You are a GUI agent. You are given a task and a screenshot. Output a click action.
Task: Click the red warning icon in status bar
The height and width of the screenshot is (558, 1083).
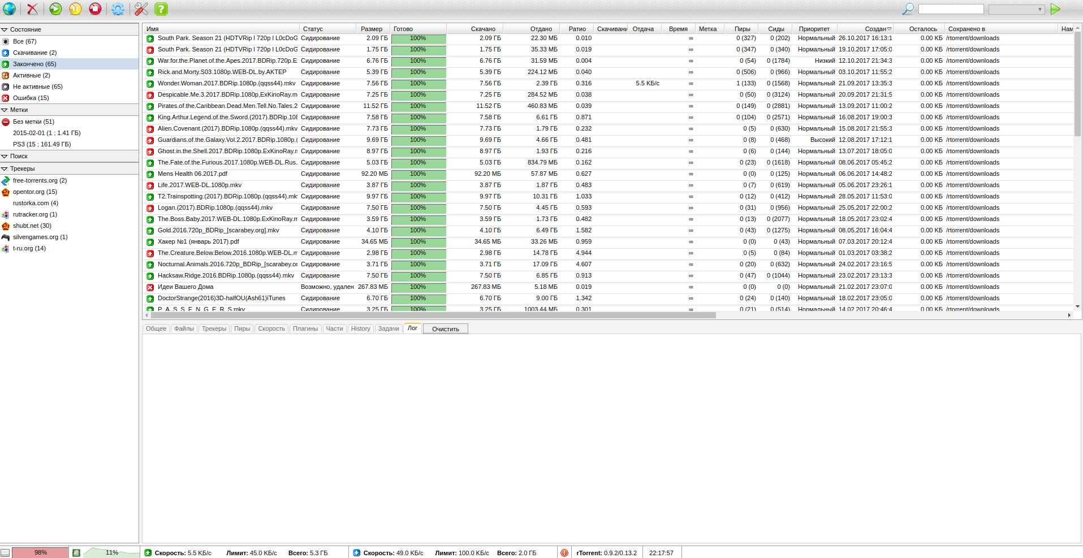(564, 553)
